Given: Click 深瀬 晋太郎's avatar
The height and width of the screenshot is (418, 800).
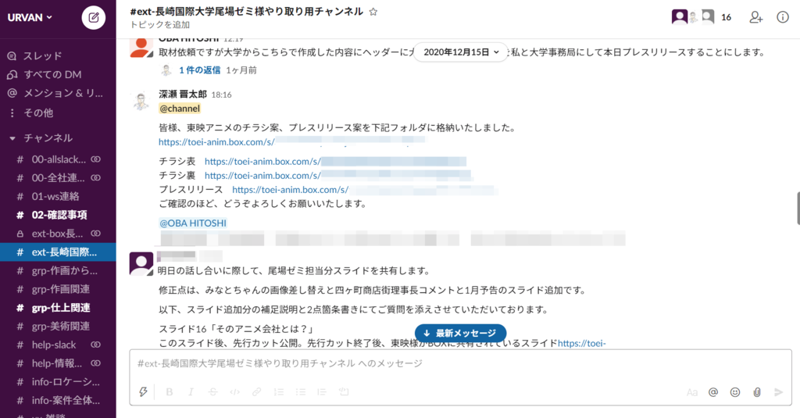Looking at the screenshot, I should pyautogui.click(x=141, y=102).
